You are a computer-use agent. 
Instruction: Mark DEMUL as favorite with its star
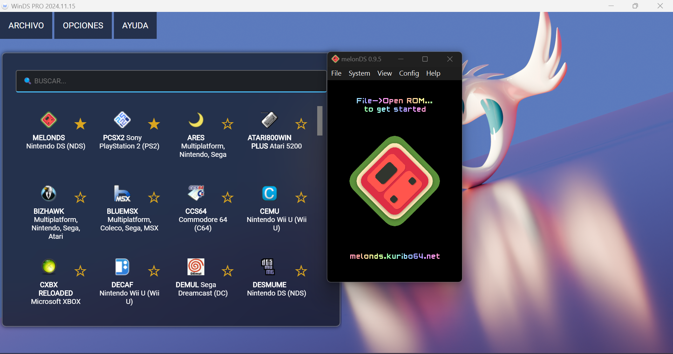point(227,271)
